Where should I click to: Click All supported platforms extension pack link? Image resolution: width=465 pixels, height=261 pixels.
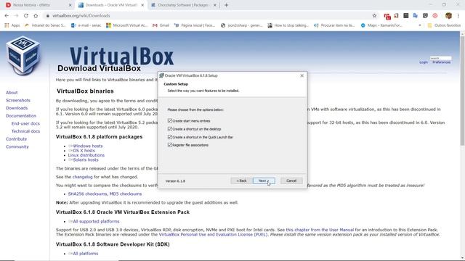click(96, 221)
